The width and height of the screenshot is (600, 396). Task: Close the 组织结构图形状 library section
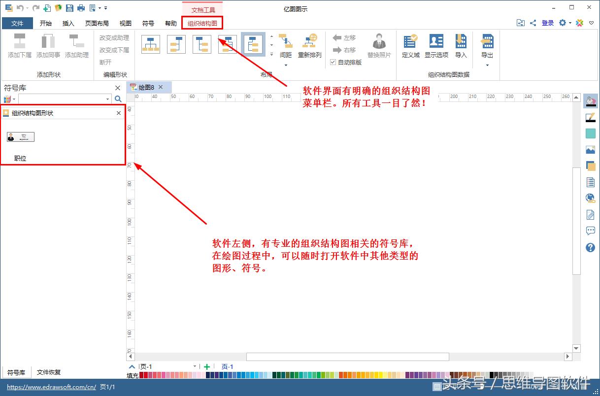pyautogui.click(x=118, y=113)
